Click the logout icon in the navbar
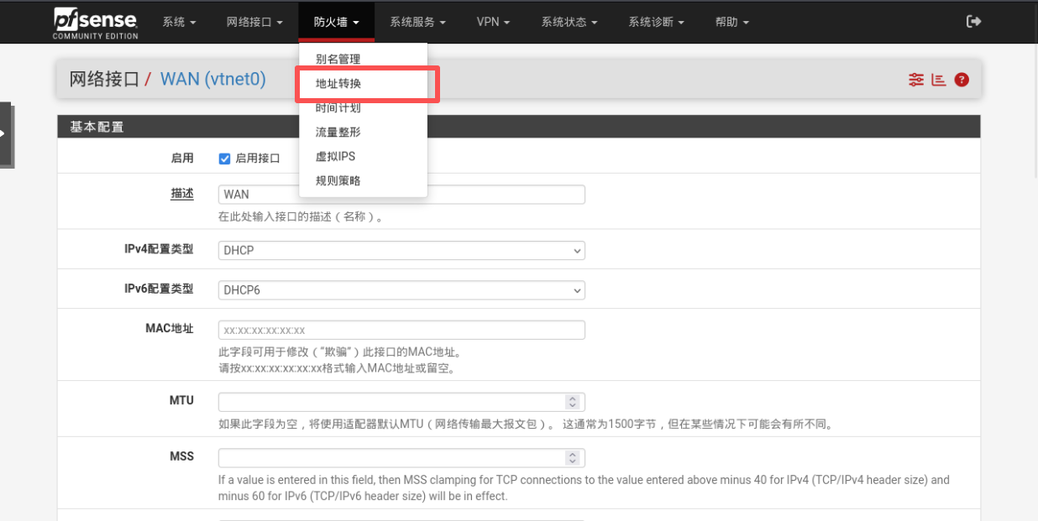This screenshot has width=1038, height=521. point(973,22)
